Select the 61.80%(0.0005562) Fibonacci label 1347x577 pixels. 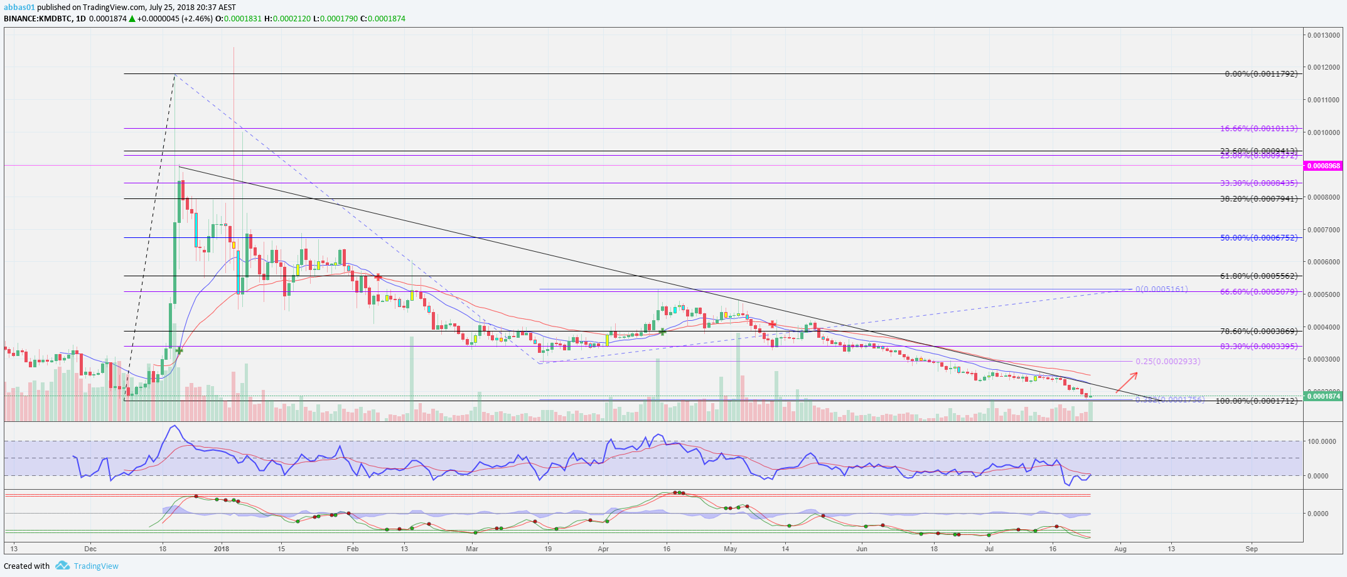tap(1258, 276)
